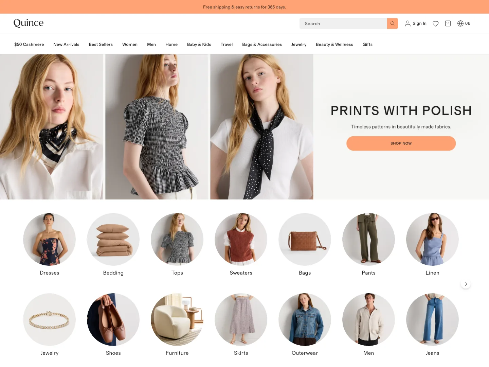Select the Outerwear category circle
Viewport: 489px width, 367px height.
[305, 319]
